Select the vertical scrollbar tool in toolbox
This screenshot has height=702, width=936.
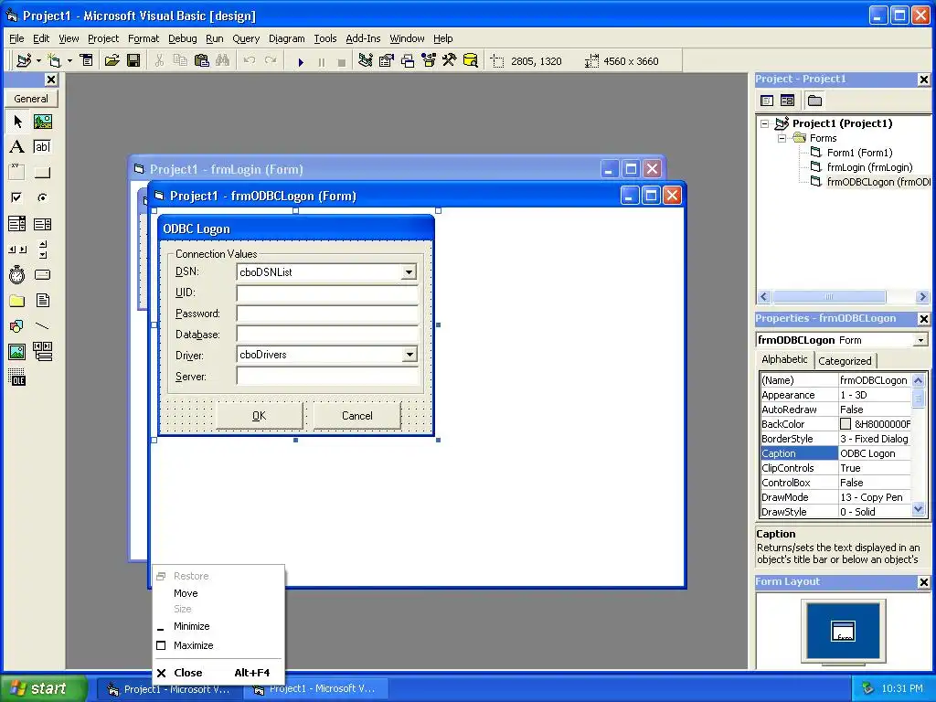pyautogui.click(x=42, y=250)
